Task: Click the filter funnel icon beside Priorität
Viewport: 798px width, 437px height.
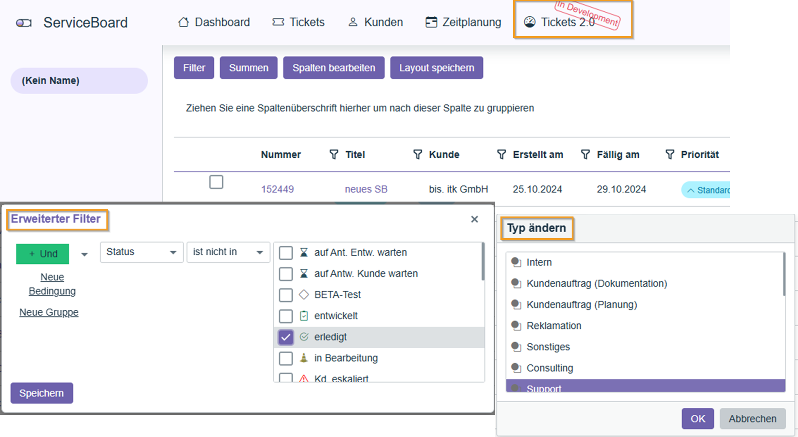Action: (x=670, y=155)
